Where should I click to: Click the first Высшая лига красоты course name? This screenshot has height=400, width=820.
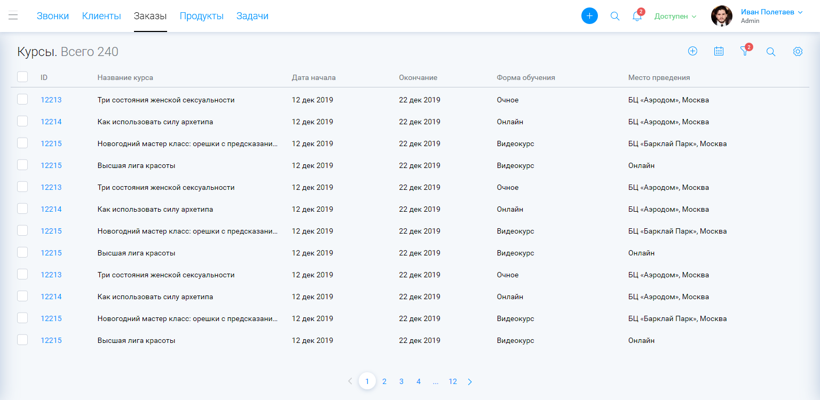click(137, 165)
